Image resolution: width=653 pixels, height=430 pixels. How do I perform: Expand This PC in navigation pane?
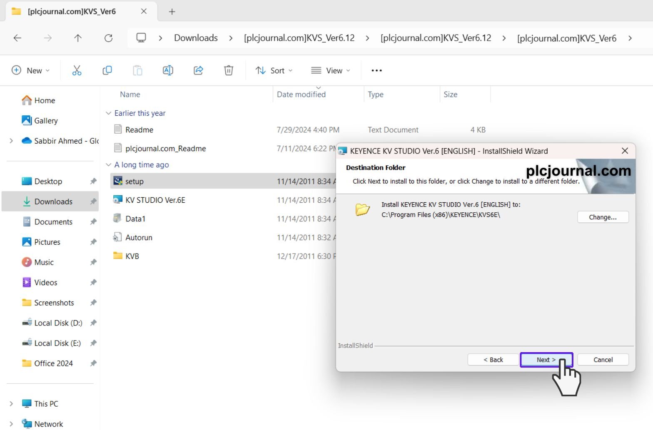pyautogui.click(x=11, y=404)
